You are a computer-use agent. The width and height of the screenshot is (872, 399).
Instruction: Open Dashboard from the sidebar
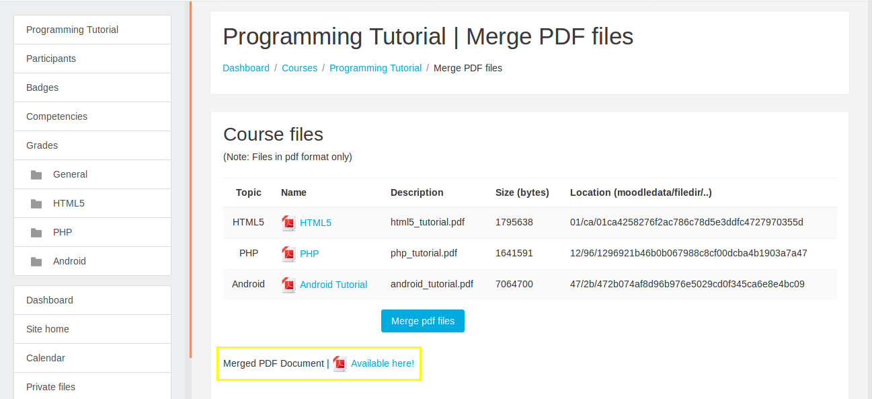coord(92,300)
